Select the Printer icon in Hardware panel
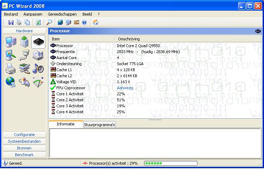 [x=10, y=69]
